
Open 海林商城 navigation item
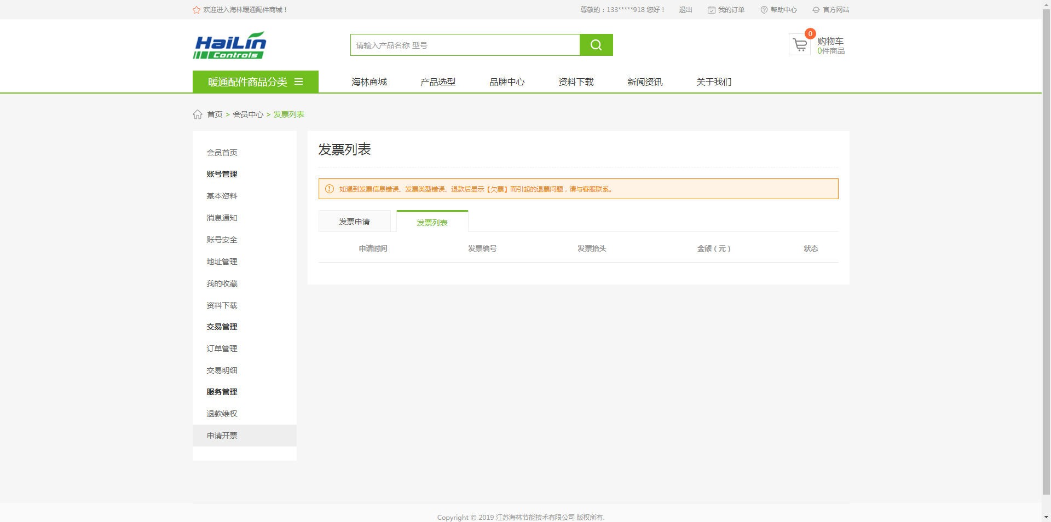coord(369,82)
